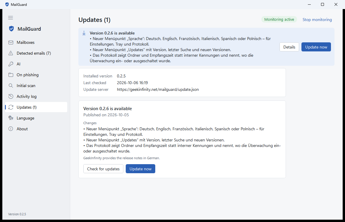
Task: Click the Detected emails warning triangle icon
Action: pos(11,53)
